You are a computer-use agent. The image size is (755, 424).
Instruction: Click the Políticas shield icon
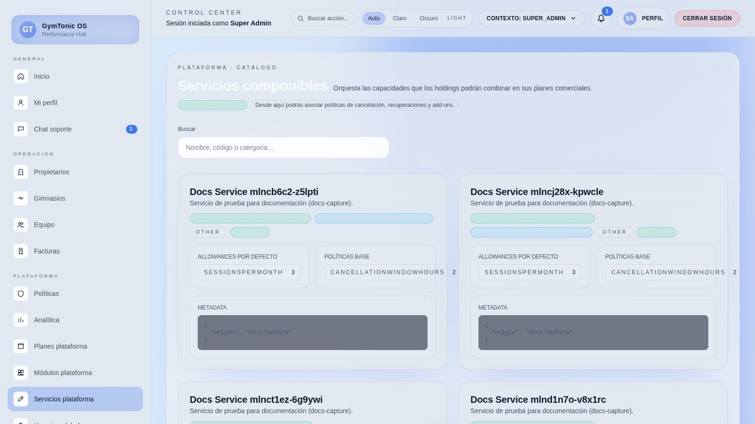[21, 294]
